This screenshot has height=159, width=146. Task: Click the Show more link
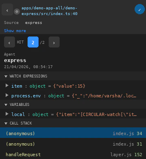pos(15,31)
